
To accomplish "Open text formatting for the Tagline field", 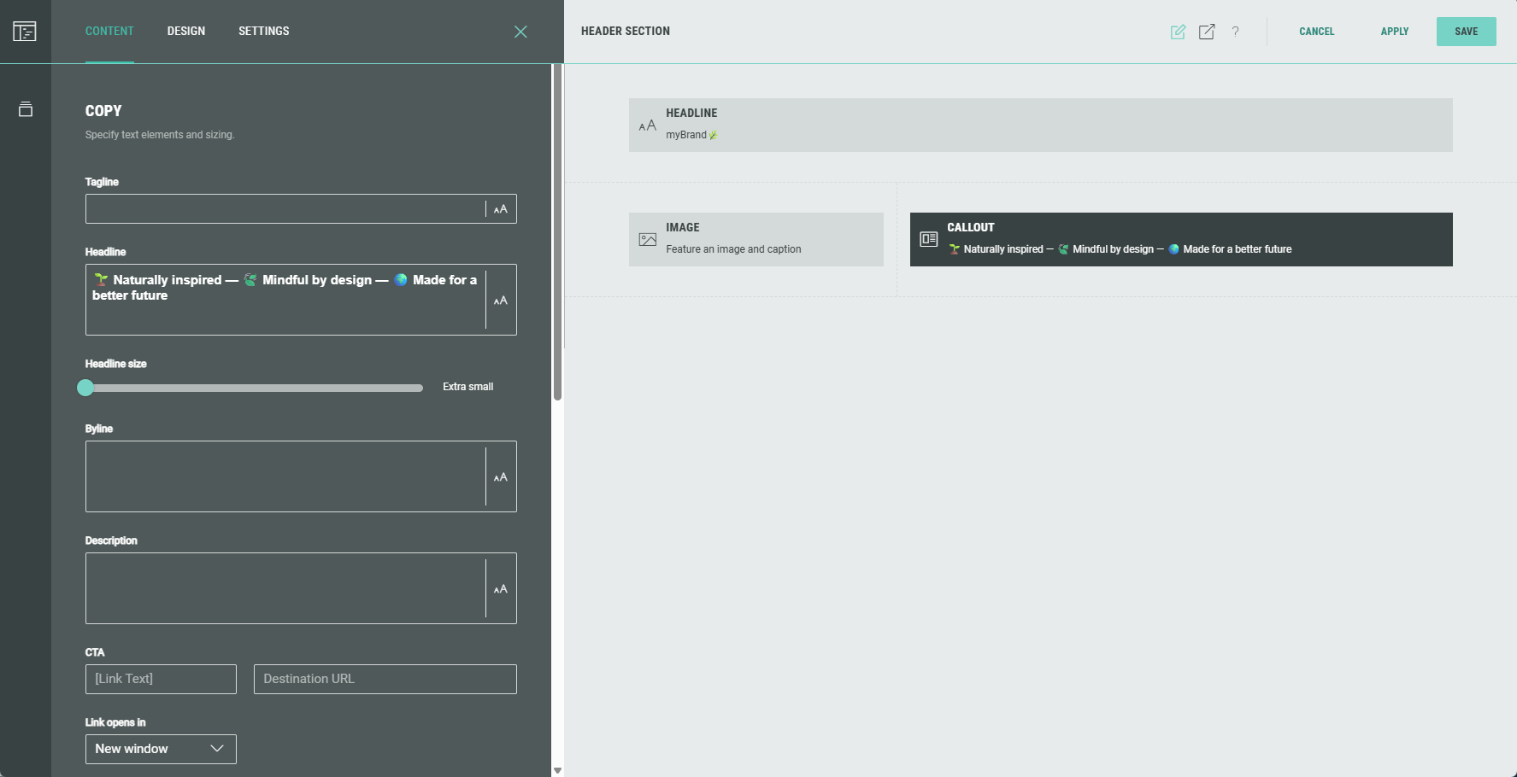I will [501, 209].
